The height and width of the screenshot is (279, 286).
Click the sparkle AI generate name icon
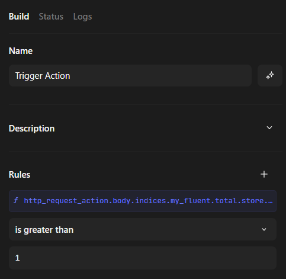pos(270,75)
